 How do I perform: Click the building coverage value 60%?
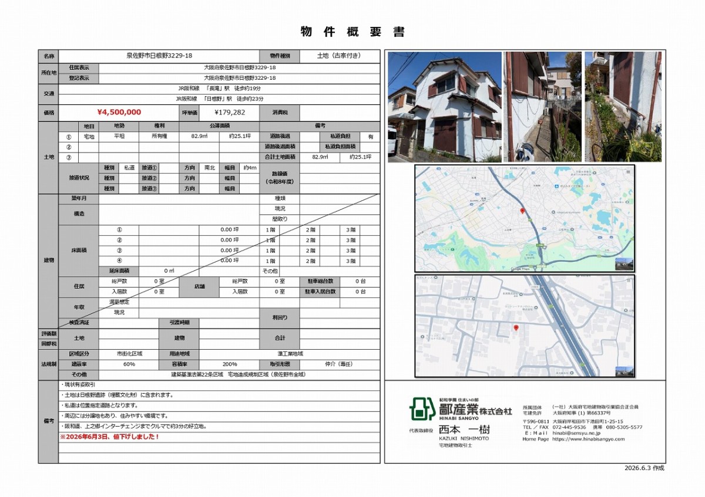coord(129,364)
